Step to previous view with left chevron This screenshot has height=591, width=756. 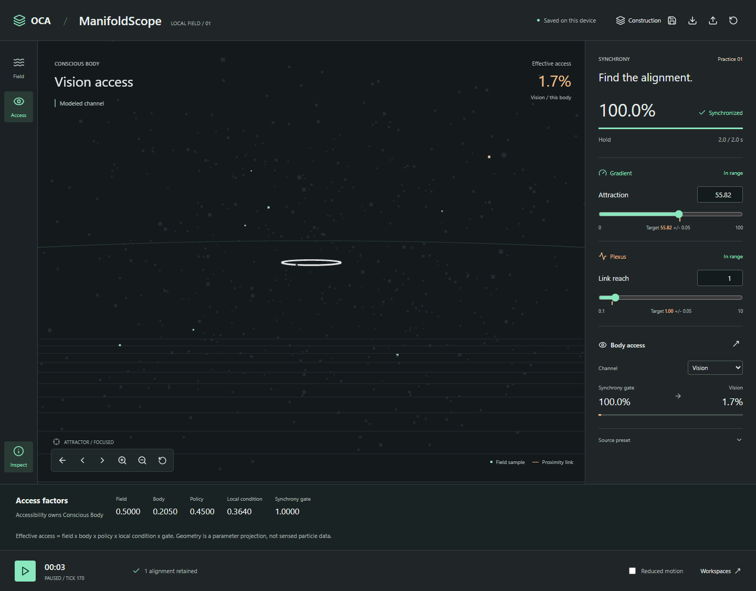coord(82,460)
